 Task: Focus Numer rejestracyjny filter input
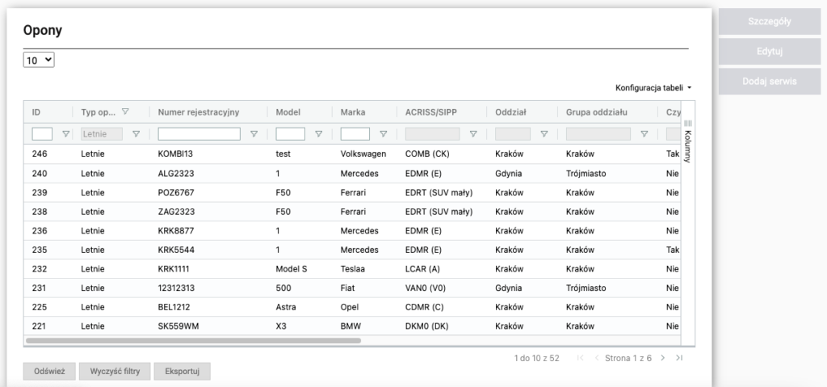[x=199, y=134]
